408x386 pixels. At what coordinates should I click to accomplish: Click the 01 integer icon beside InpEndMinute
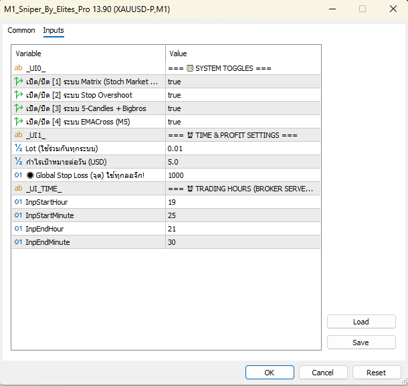click(x=18, y=242)
